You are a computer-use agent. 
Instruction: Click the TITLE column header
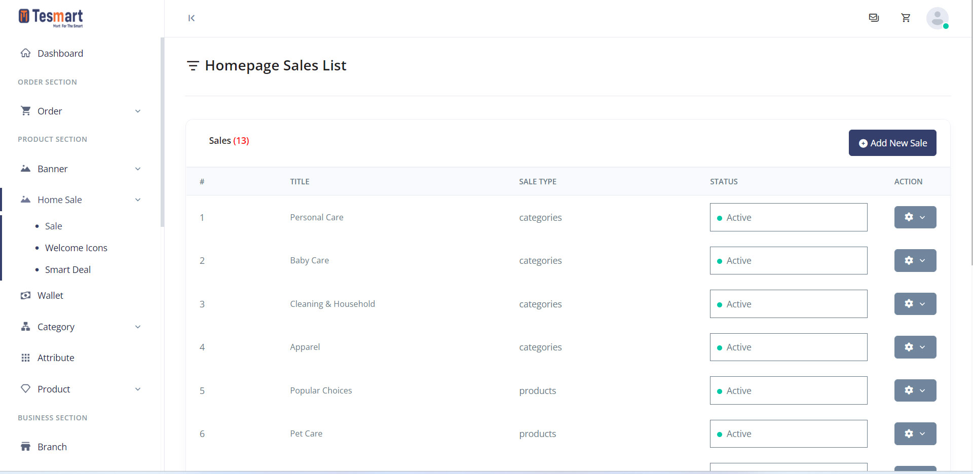point(300,181)
